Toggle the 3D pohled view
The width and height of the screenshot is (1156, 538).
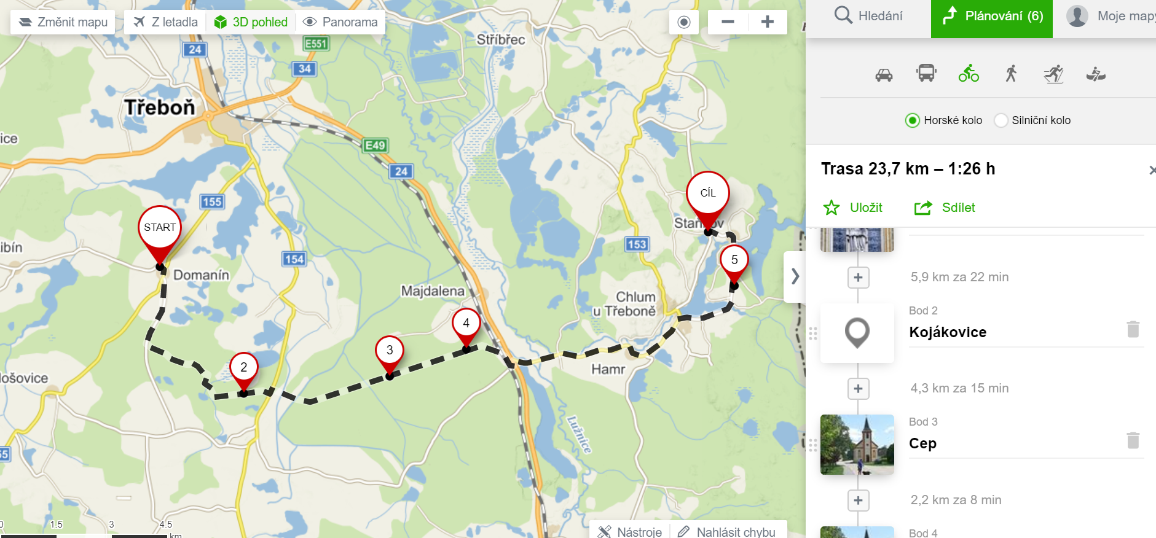pyautogui.click(x=251, y=22)
